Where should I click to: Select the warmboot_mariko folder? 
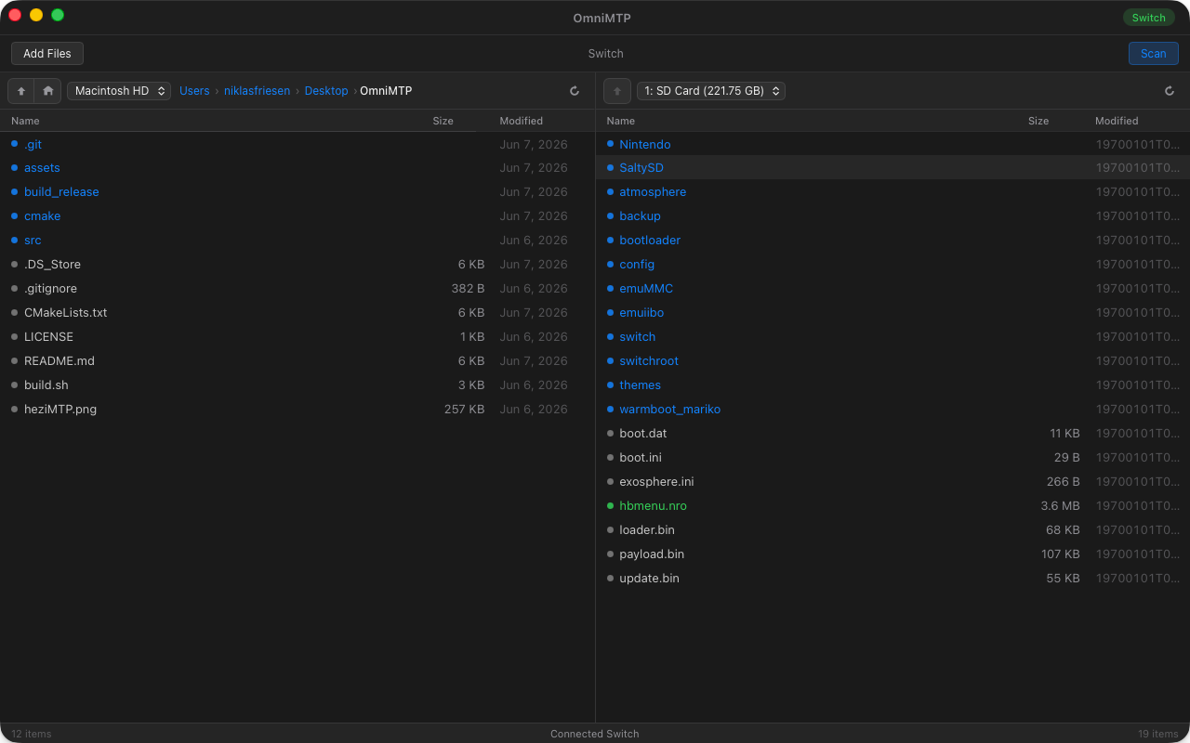[892, 410]
